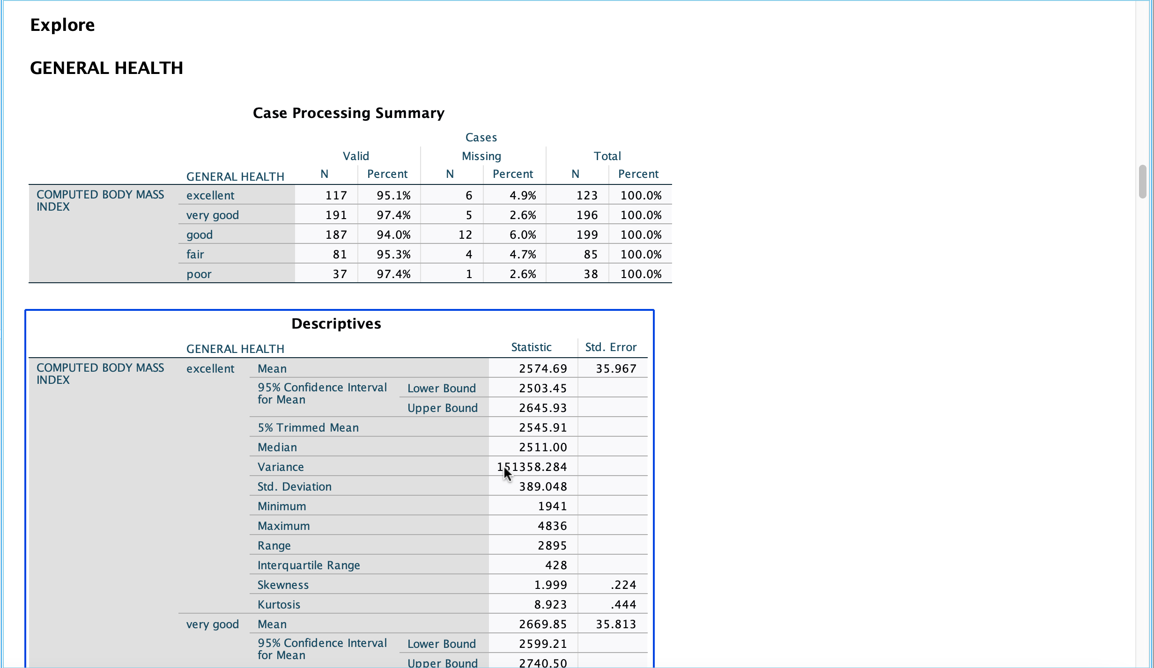Select the Explore heading
The image size is (1154, 668).
[62, 24]
